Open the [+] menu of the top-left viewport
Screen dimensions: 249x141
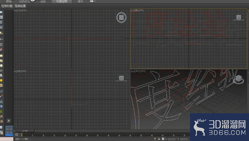pos(15,11)
